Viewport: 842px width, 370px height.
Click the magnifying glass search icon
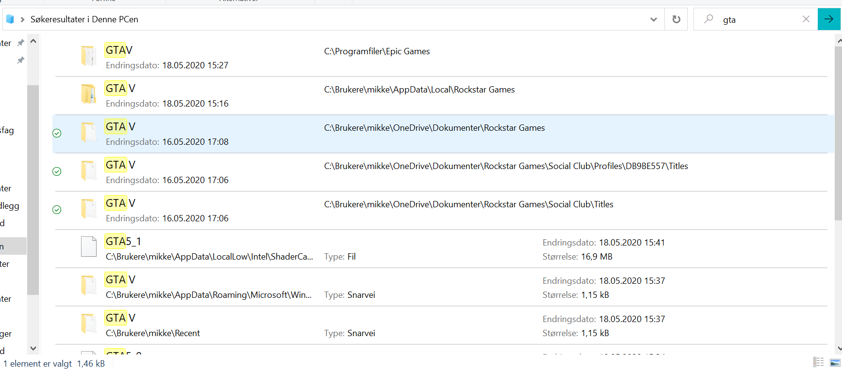tap(709, 19)
